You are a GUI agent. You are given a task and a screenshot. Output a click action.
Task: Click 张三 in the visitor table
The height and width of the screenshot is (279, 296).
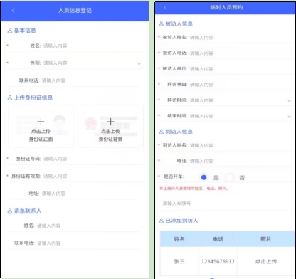tap(179, 261)
